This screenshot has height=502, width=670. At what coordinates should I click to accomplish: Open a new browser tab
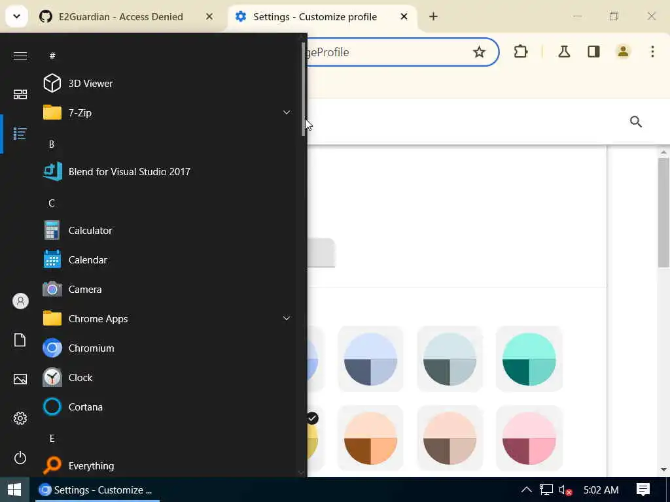coord(433,16)
